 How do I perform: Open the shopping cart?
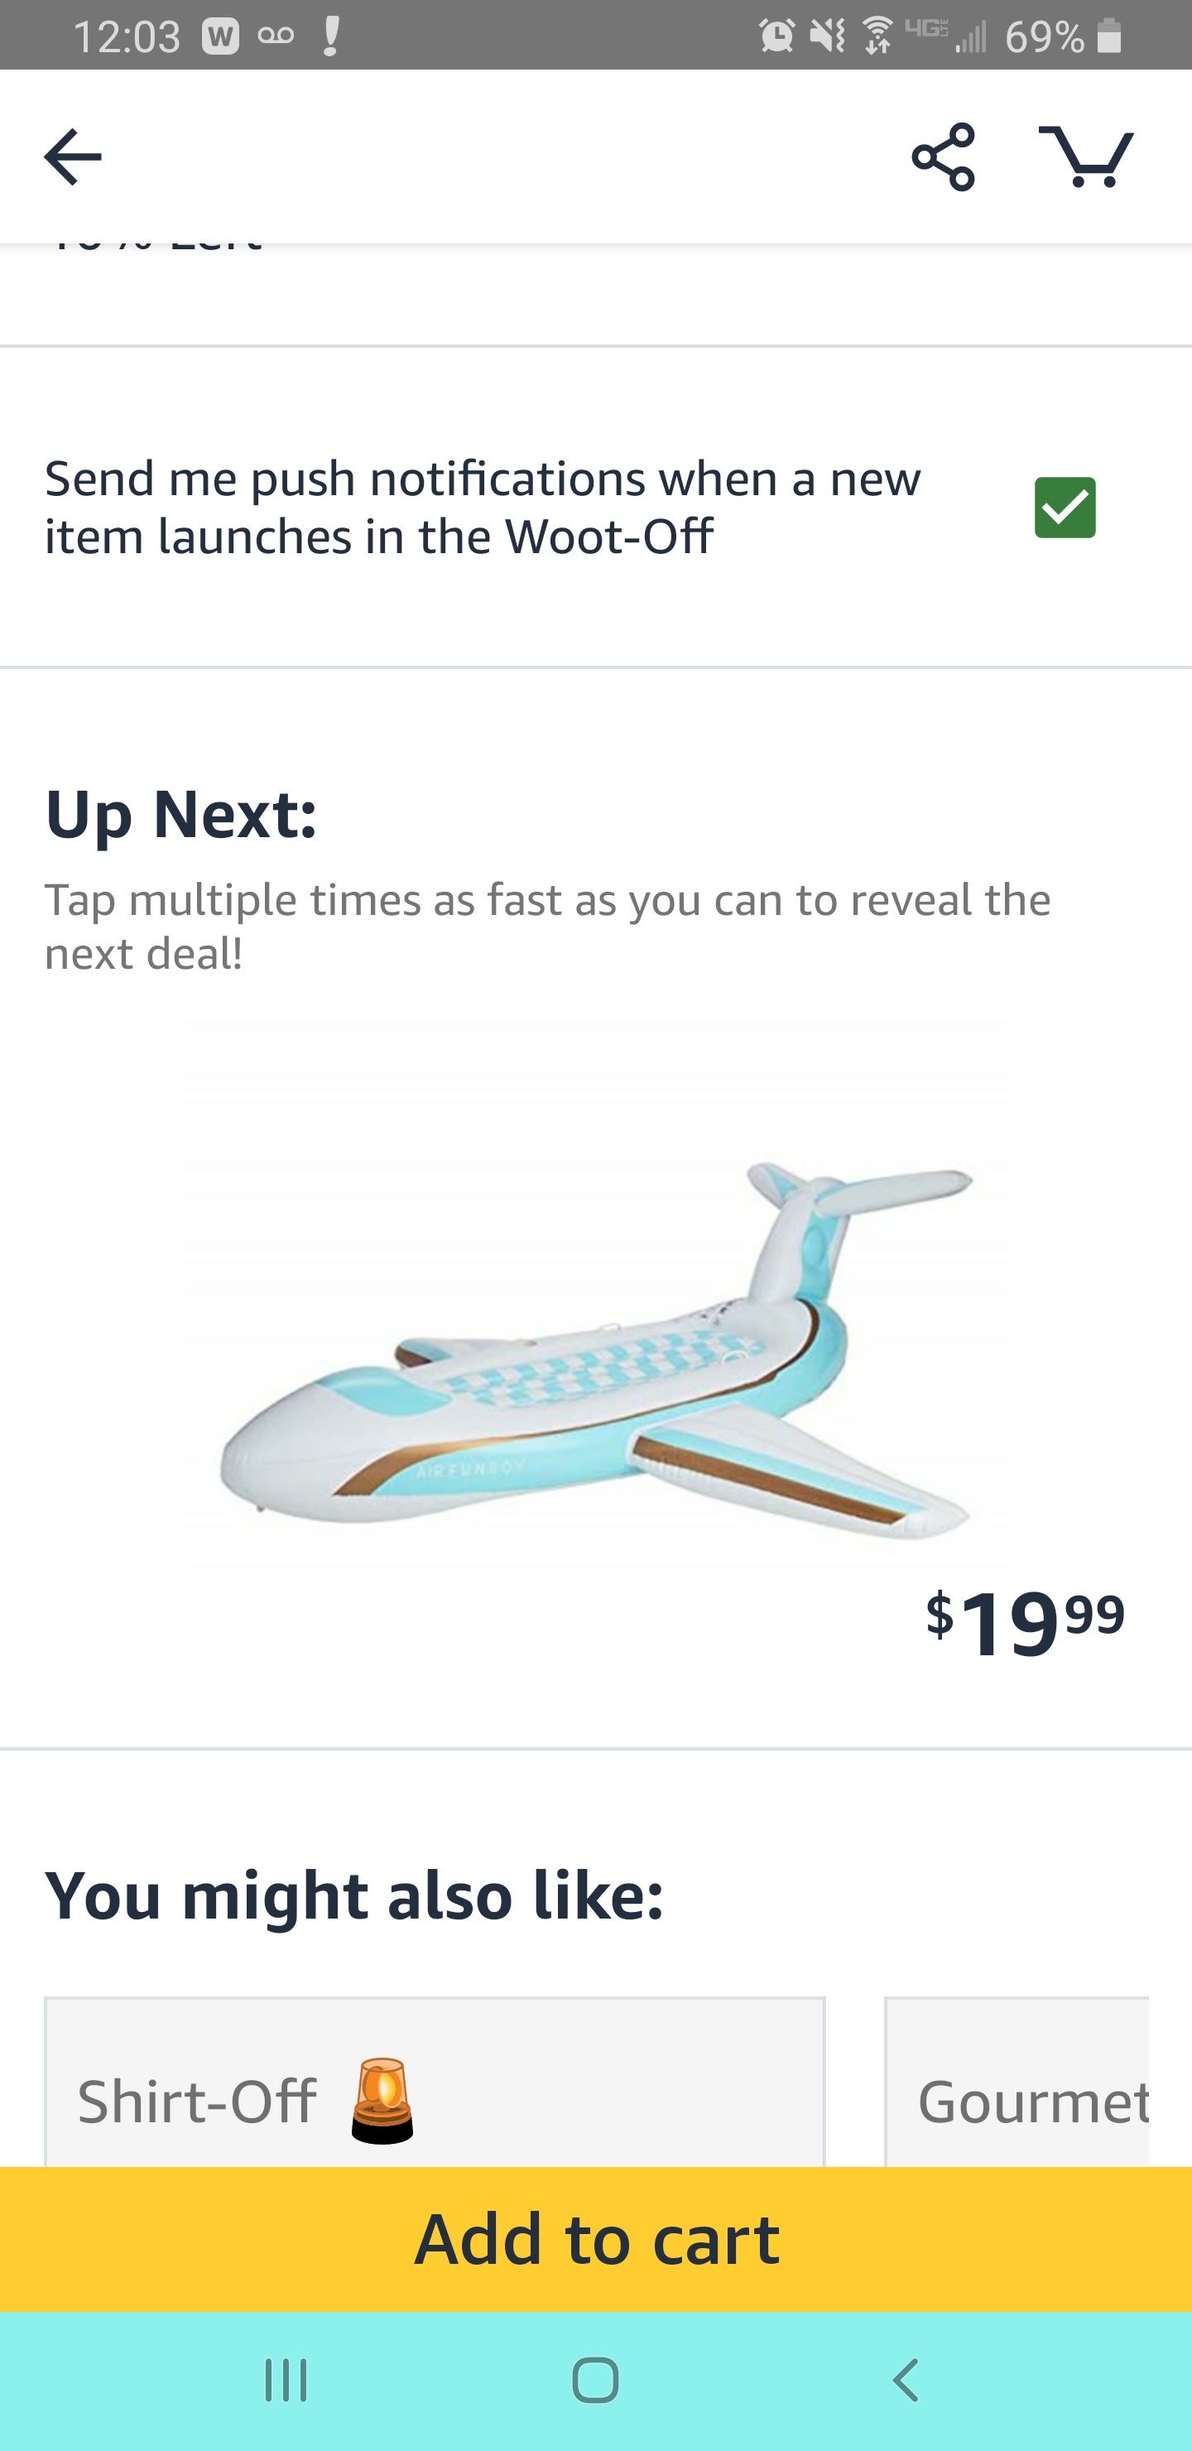[x=1085, y=156]
